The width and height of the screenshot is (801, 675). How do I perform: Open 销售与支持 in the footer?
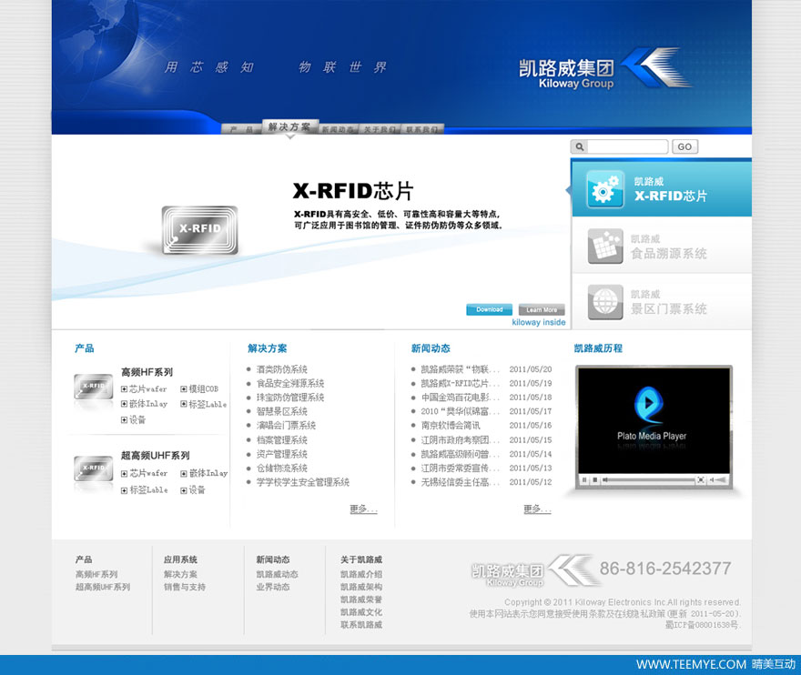click(x=185, y=587)
